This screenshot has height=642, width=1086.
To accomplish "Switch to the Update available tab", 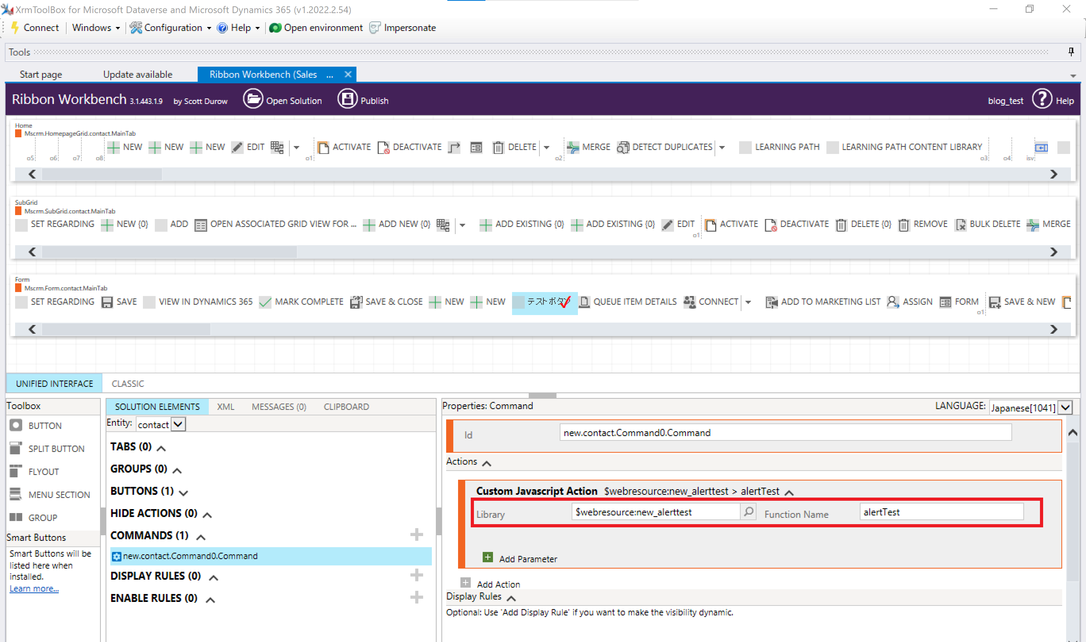I will click(x=138, y=75).
